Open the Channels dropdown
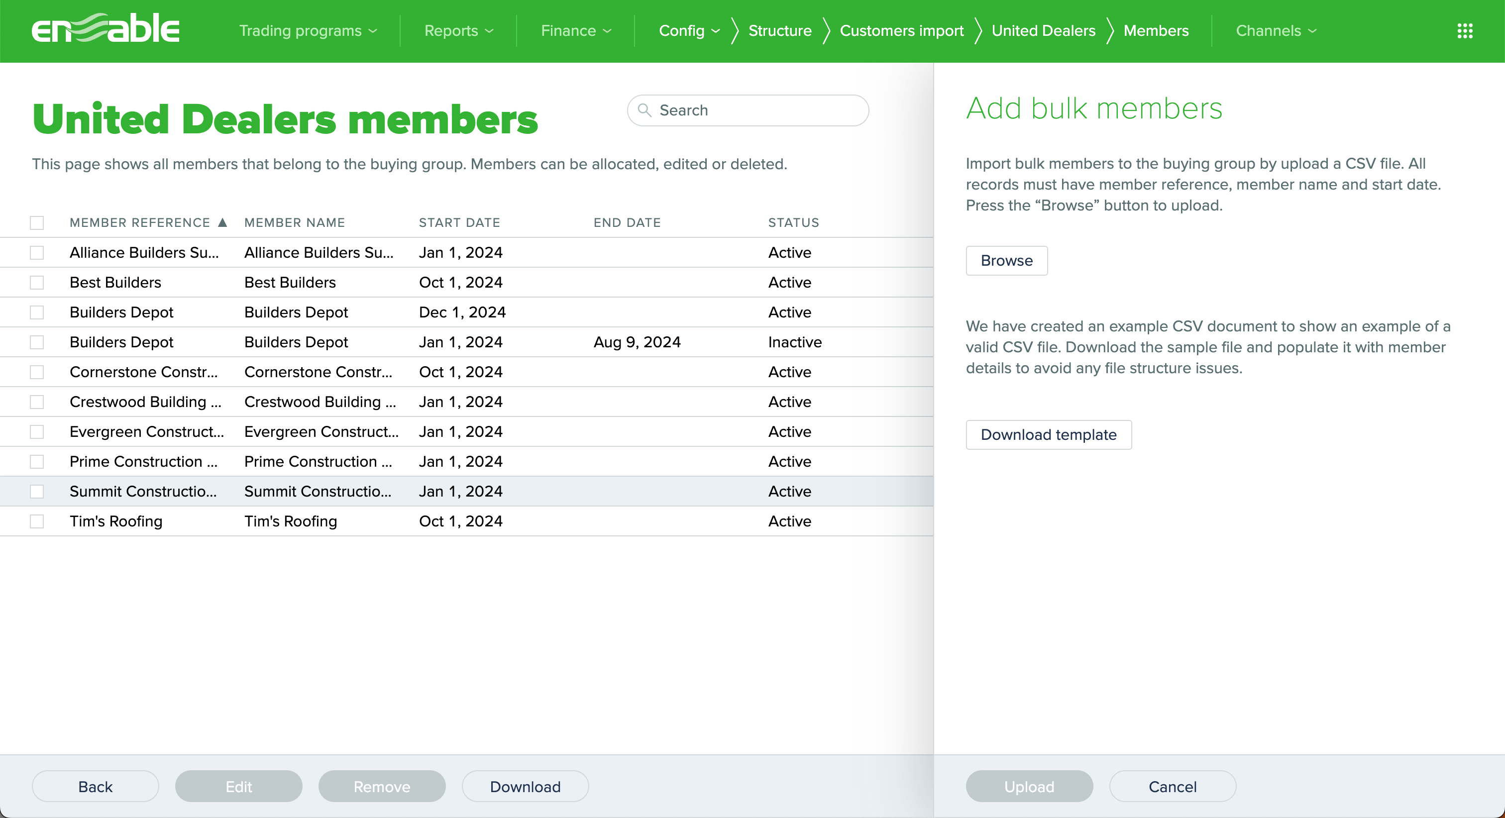 pyautogui.click(x=1276, y=30)
